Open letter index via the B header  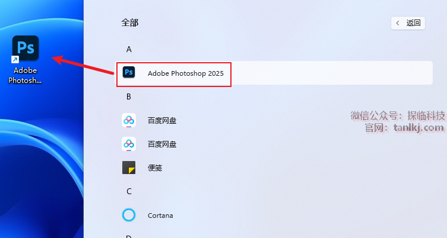[129, 97]
